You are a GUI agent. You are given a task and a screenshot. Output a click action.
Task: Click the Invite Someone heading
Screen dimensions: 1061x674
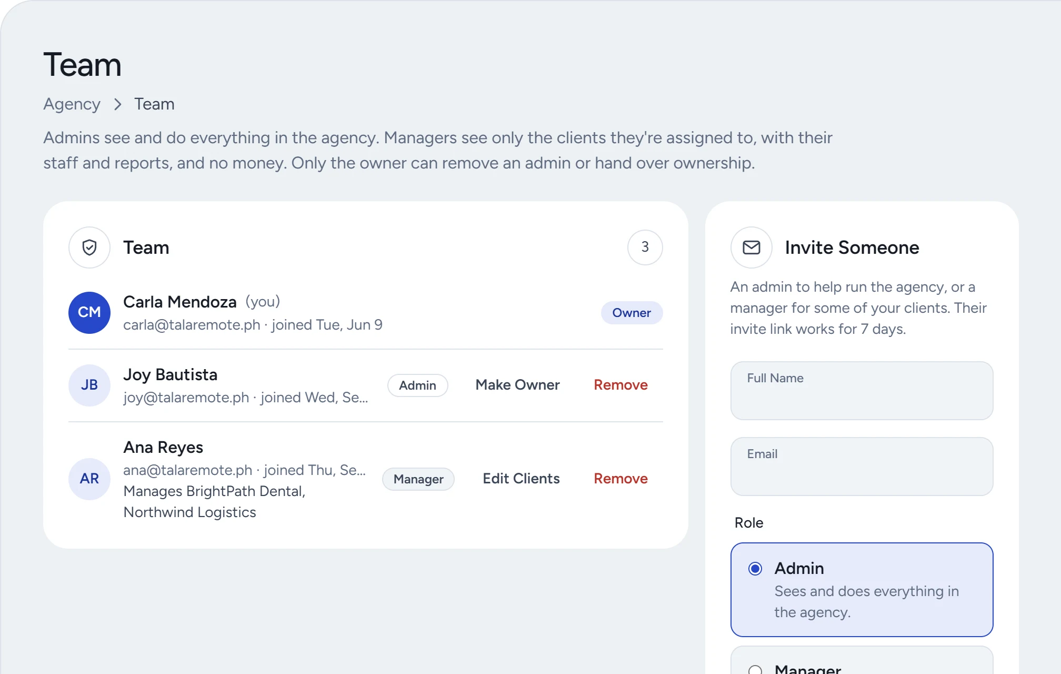(x=852, y=247)
